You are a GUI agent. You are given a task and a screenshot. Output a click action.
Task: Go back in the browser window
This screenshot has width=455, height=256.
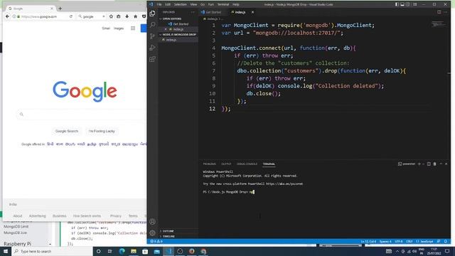tap(8, 16)
